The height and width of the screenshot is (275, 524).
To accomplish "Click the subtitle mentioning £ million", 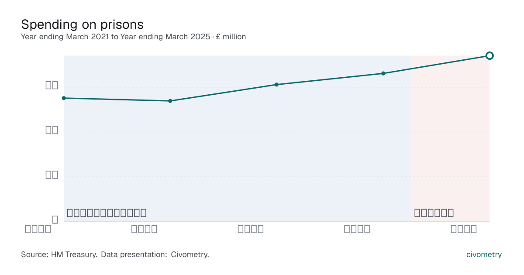I will pyautogui.click(x=133, y=37).
